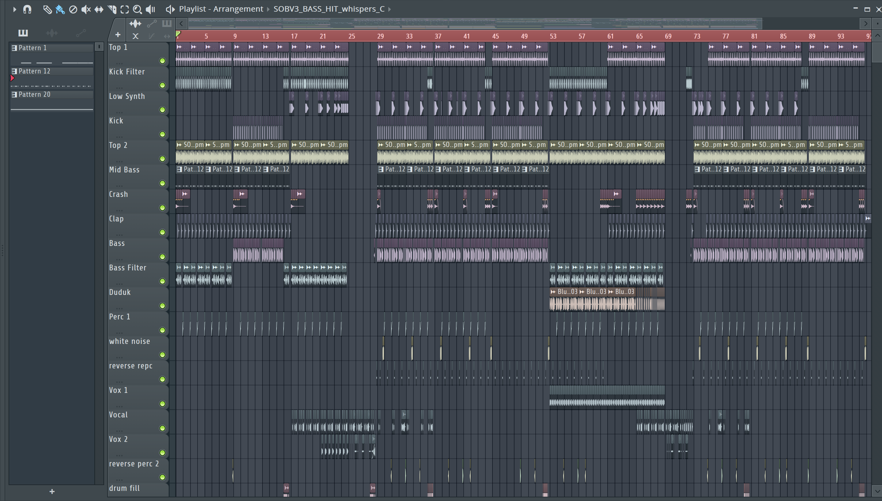882x501 pixels.
Task: Open the snap magnet options
Action: 27,9
